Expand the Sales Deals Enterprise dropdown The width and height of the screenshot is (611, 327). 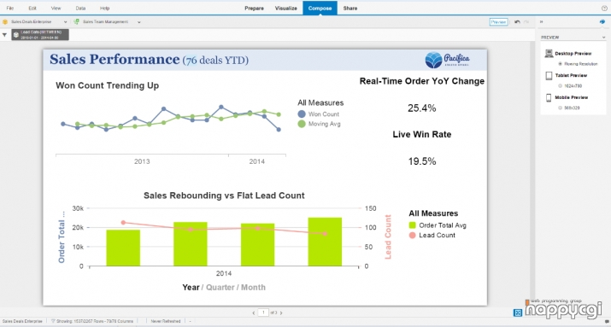[65, 22]
